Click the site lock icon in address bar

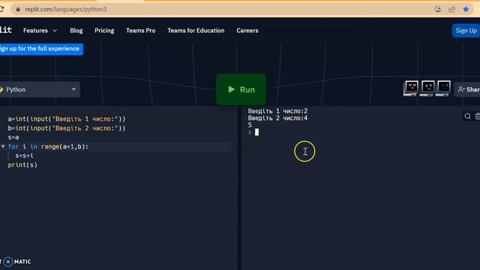18,9
